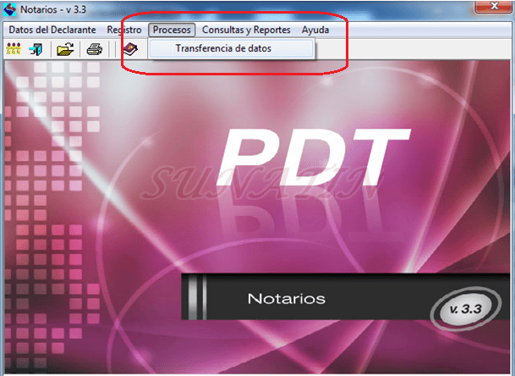Click the declarants people icon in toolbar

[x=14, y=49]
